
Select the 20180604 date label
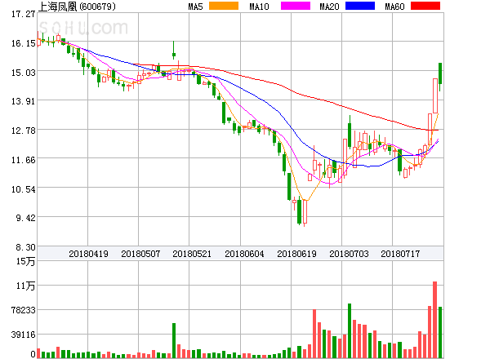[x=244, y=254]
